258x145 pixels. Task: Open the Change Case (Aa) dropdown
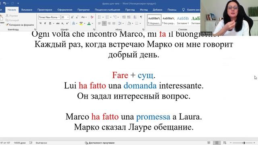click(84, 17)
